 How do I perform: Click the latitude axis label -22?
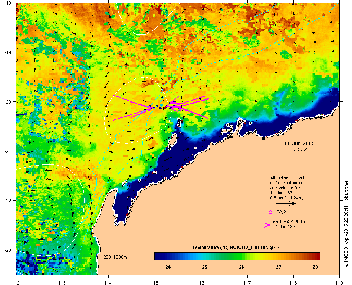pos(8,201)
